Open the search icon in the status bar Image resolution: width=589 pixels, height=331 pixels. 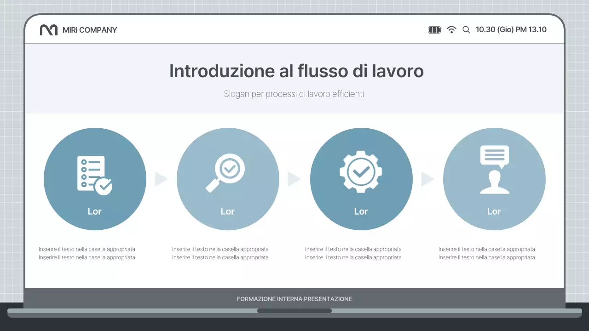(x=466, y=29)
